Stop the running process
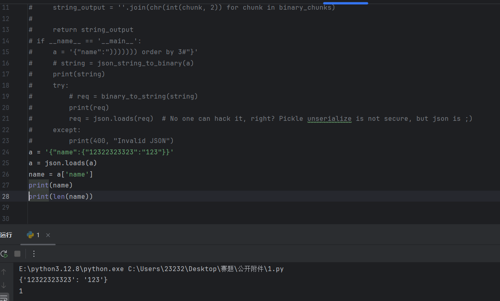Screen dimensions: 500x301 click(x=17, y=254)
